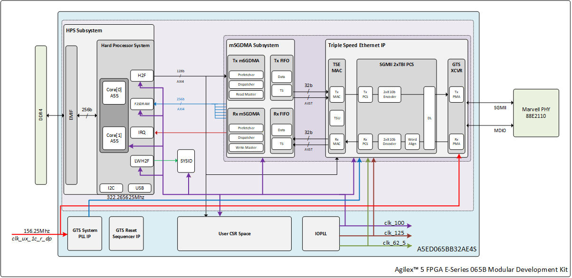Select the EMIF block
This screenshot has width=572, height=278.
point(71,115)
